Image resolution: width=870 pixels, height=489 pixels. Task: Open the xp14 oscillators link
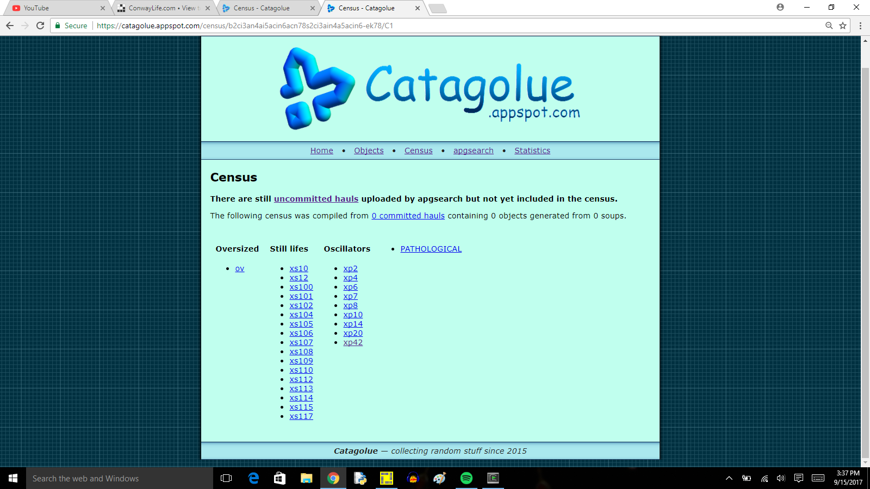coord(353,324)
